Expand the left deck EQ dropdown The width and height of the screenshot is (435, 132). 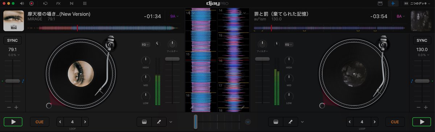(x=145, y=44)
